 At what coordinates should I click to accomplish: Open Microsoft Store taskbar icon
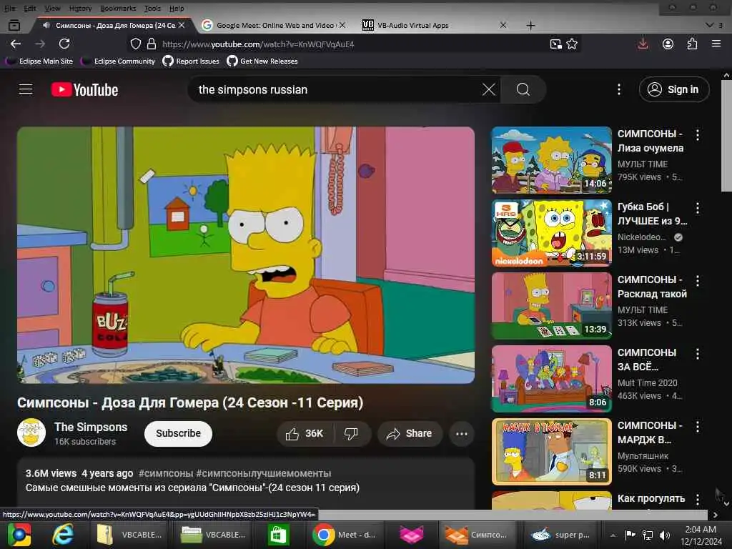point(278,535)
